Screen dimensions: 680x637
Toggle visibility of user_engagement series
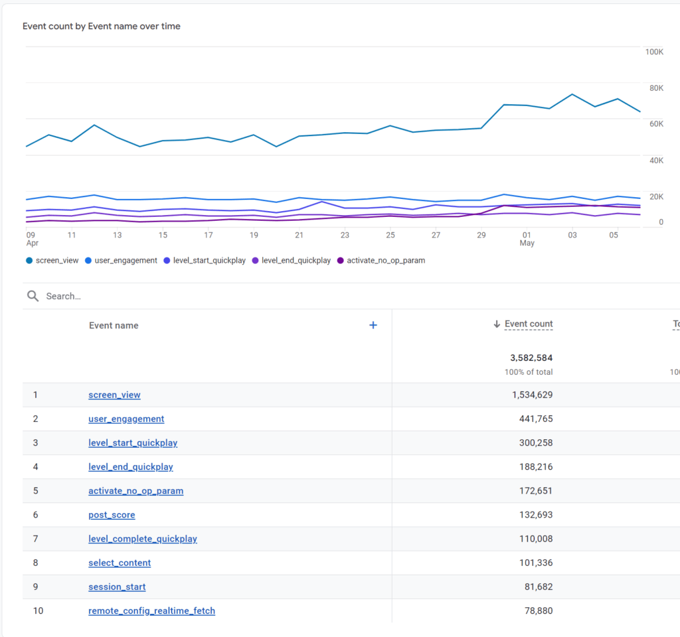click(x=126, y=260)
